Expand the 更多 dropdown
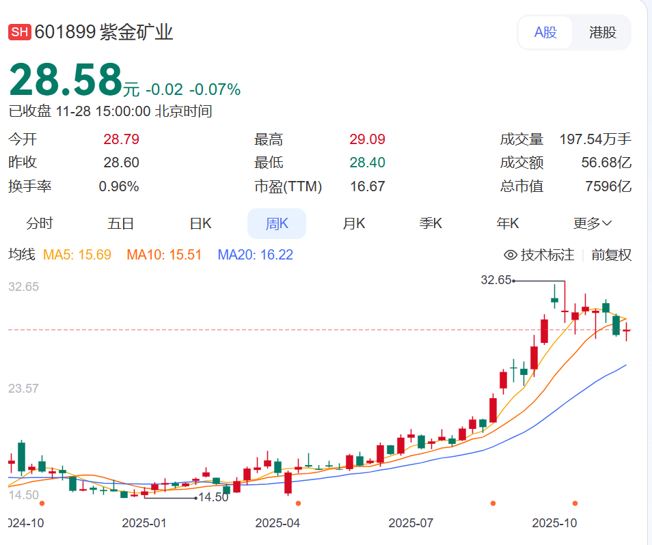The image size is (652, 545). tap(592, 223)
